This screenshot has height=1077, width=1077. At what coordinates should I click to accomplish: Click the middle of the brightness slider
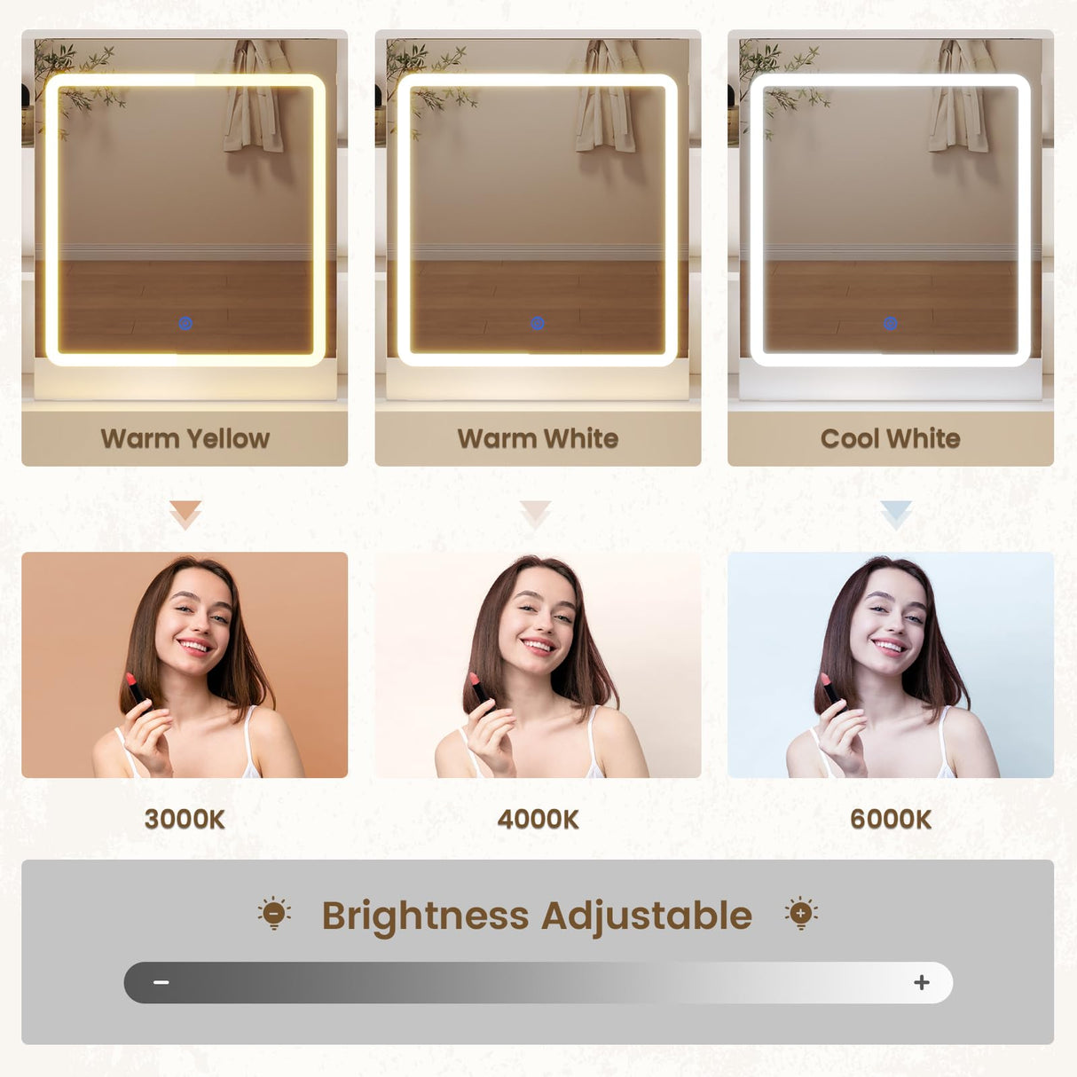click(538, 983)
